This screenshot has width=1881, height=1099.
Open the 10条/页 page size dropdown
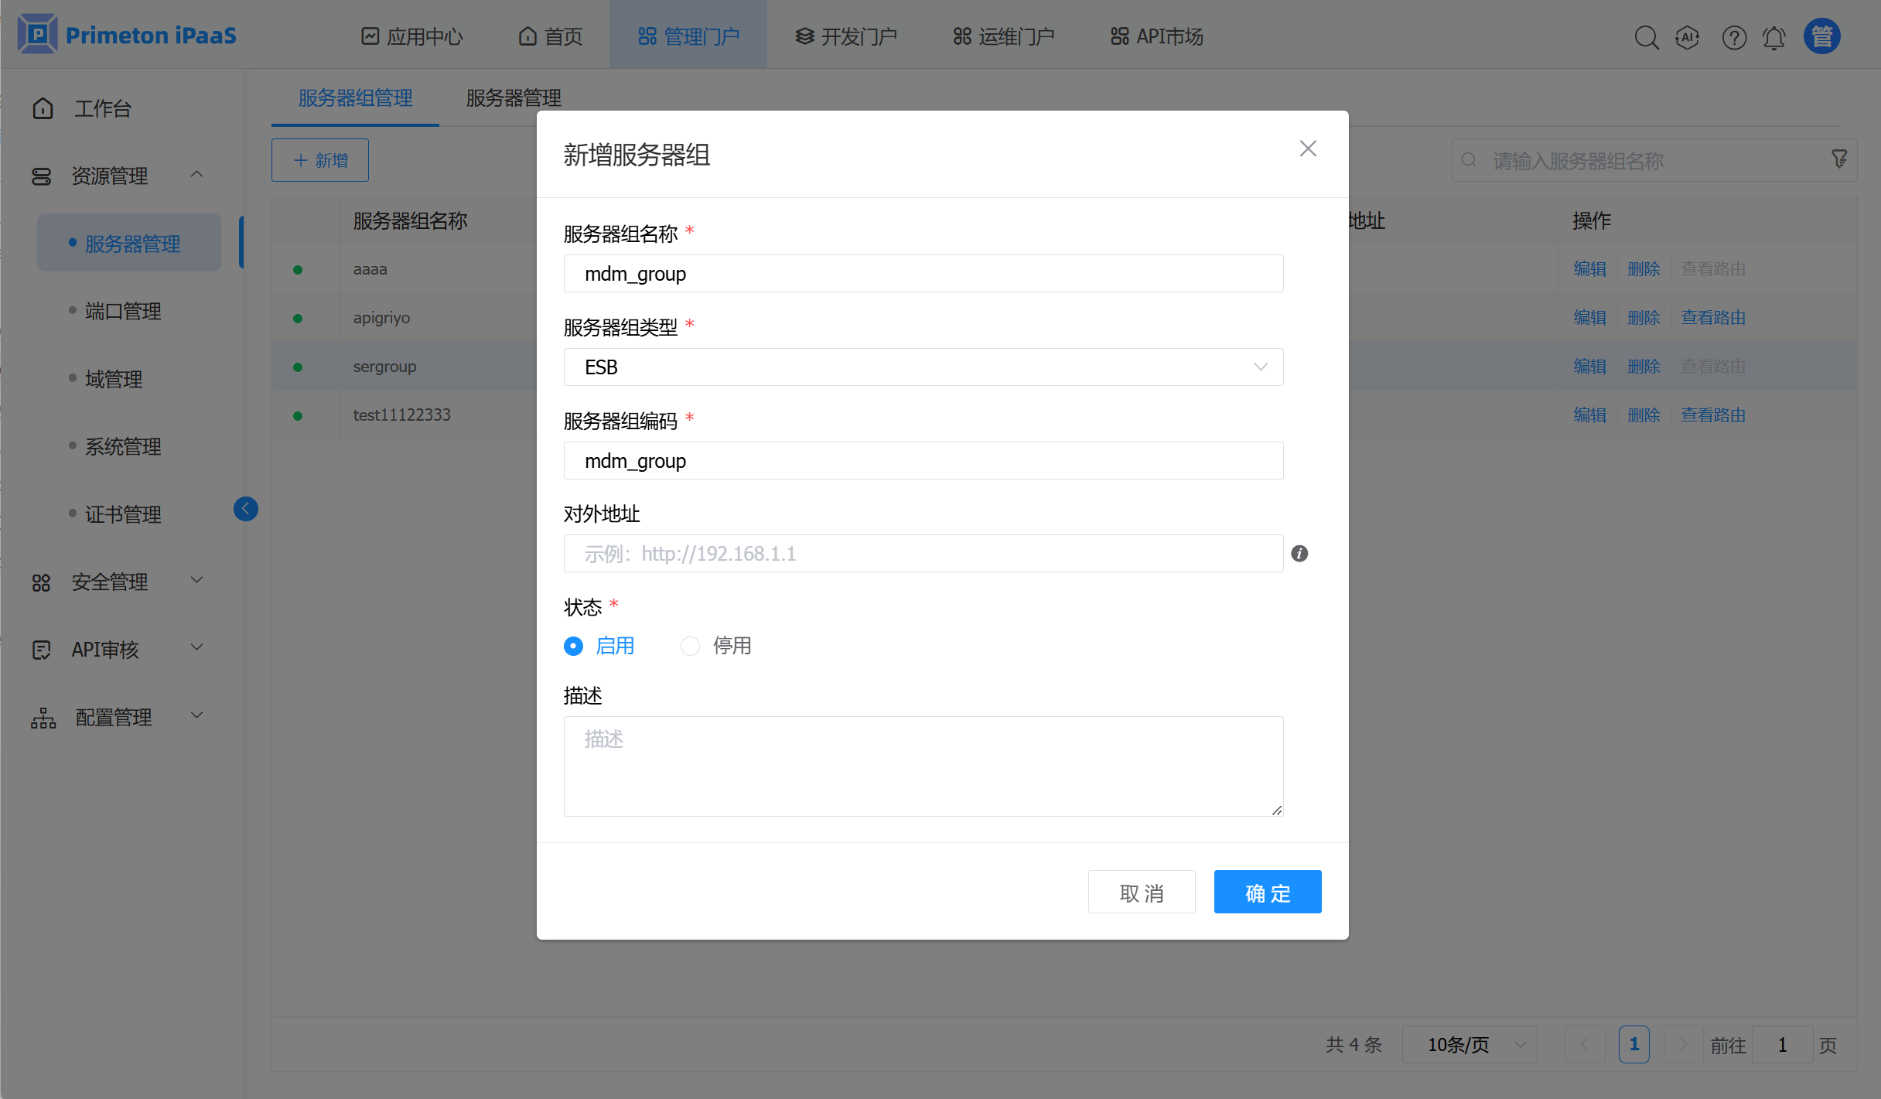(x=1469, y=1045)
